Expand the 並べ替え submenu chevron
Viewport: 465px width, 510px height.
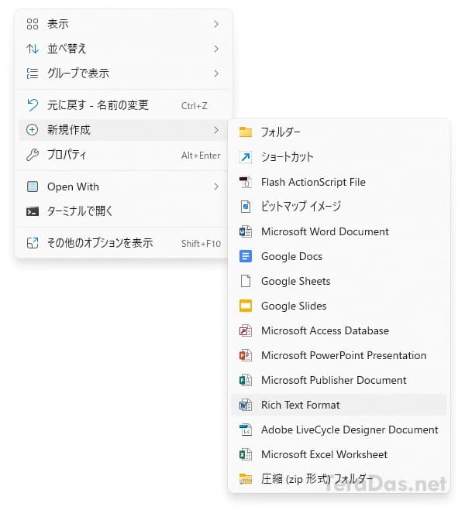[x=216, y=49]
